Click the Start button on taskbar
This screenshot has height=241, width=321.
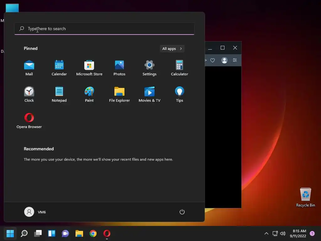tap(10, 233)
